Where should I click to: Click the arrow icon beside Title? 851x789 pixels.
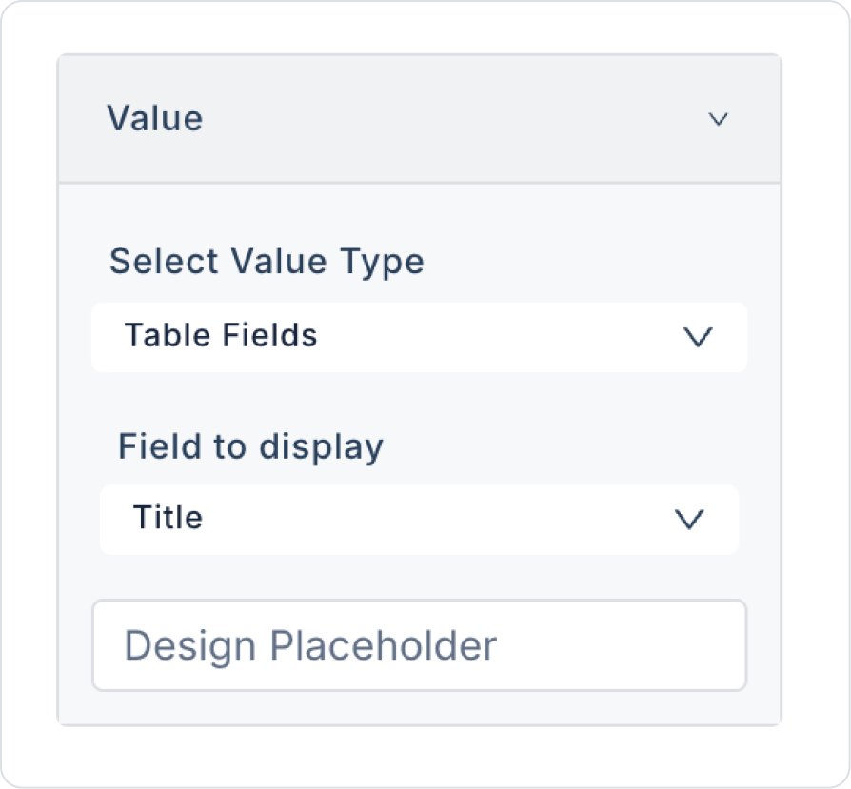point(688,519)
